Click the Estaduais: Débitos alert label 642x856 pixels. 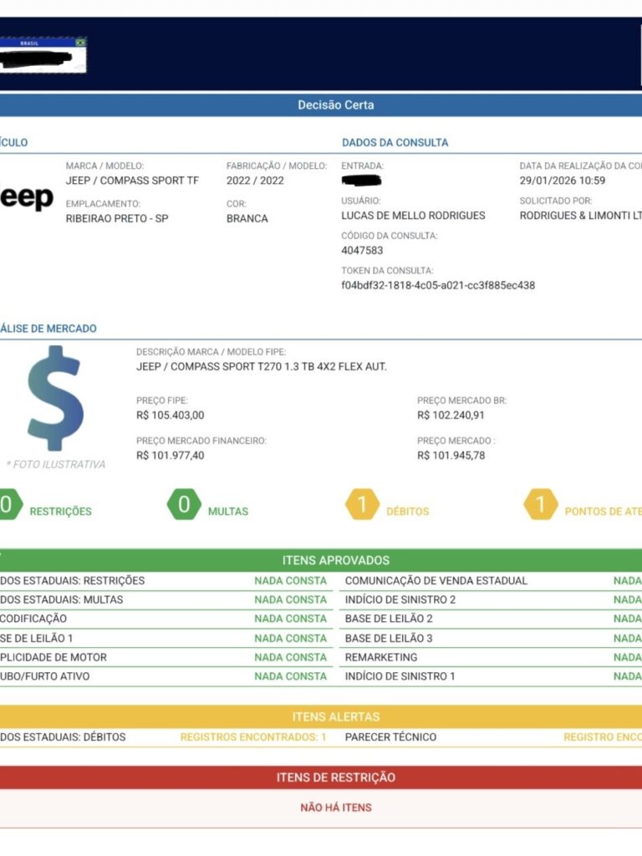pos(63,737)
